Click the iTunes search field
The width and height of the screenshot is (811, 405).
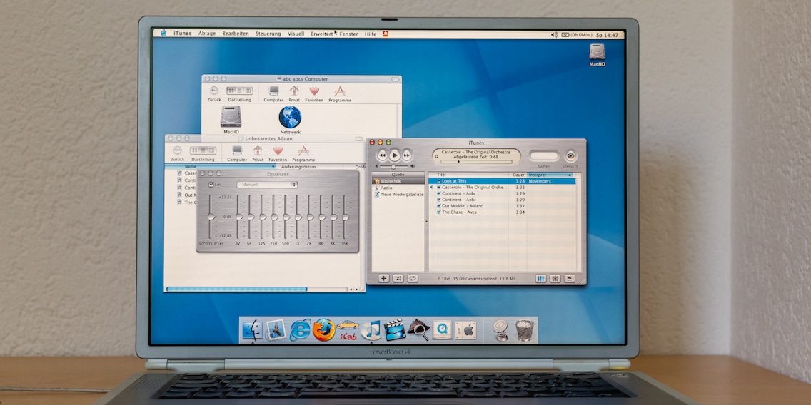pyautogui.click(x=544, y=155)
